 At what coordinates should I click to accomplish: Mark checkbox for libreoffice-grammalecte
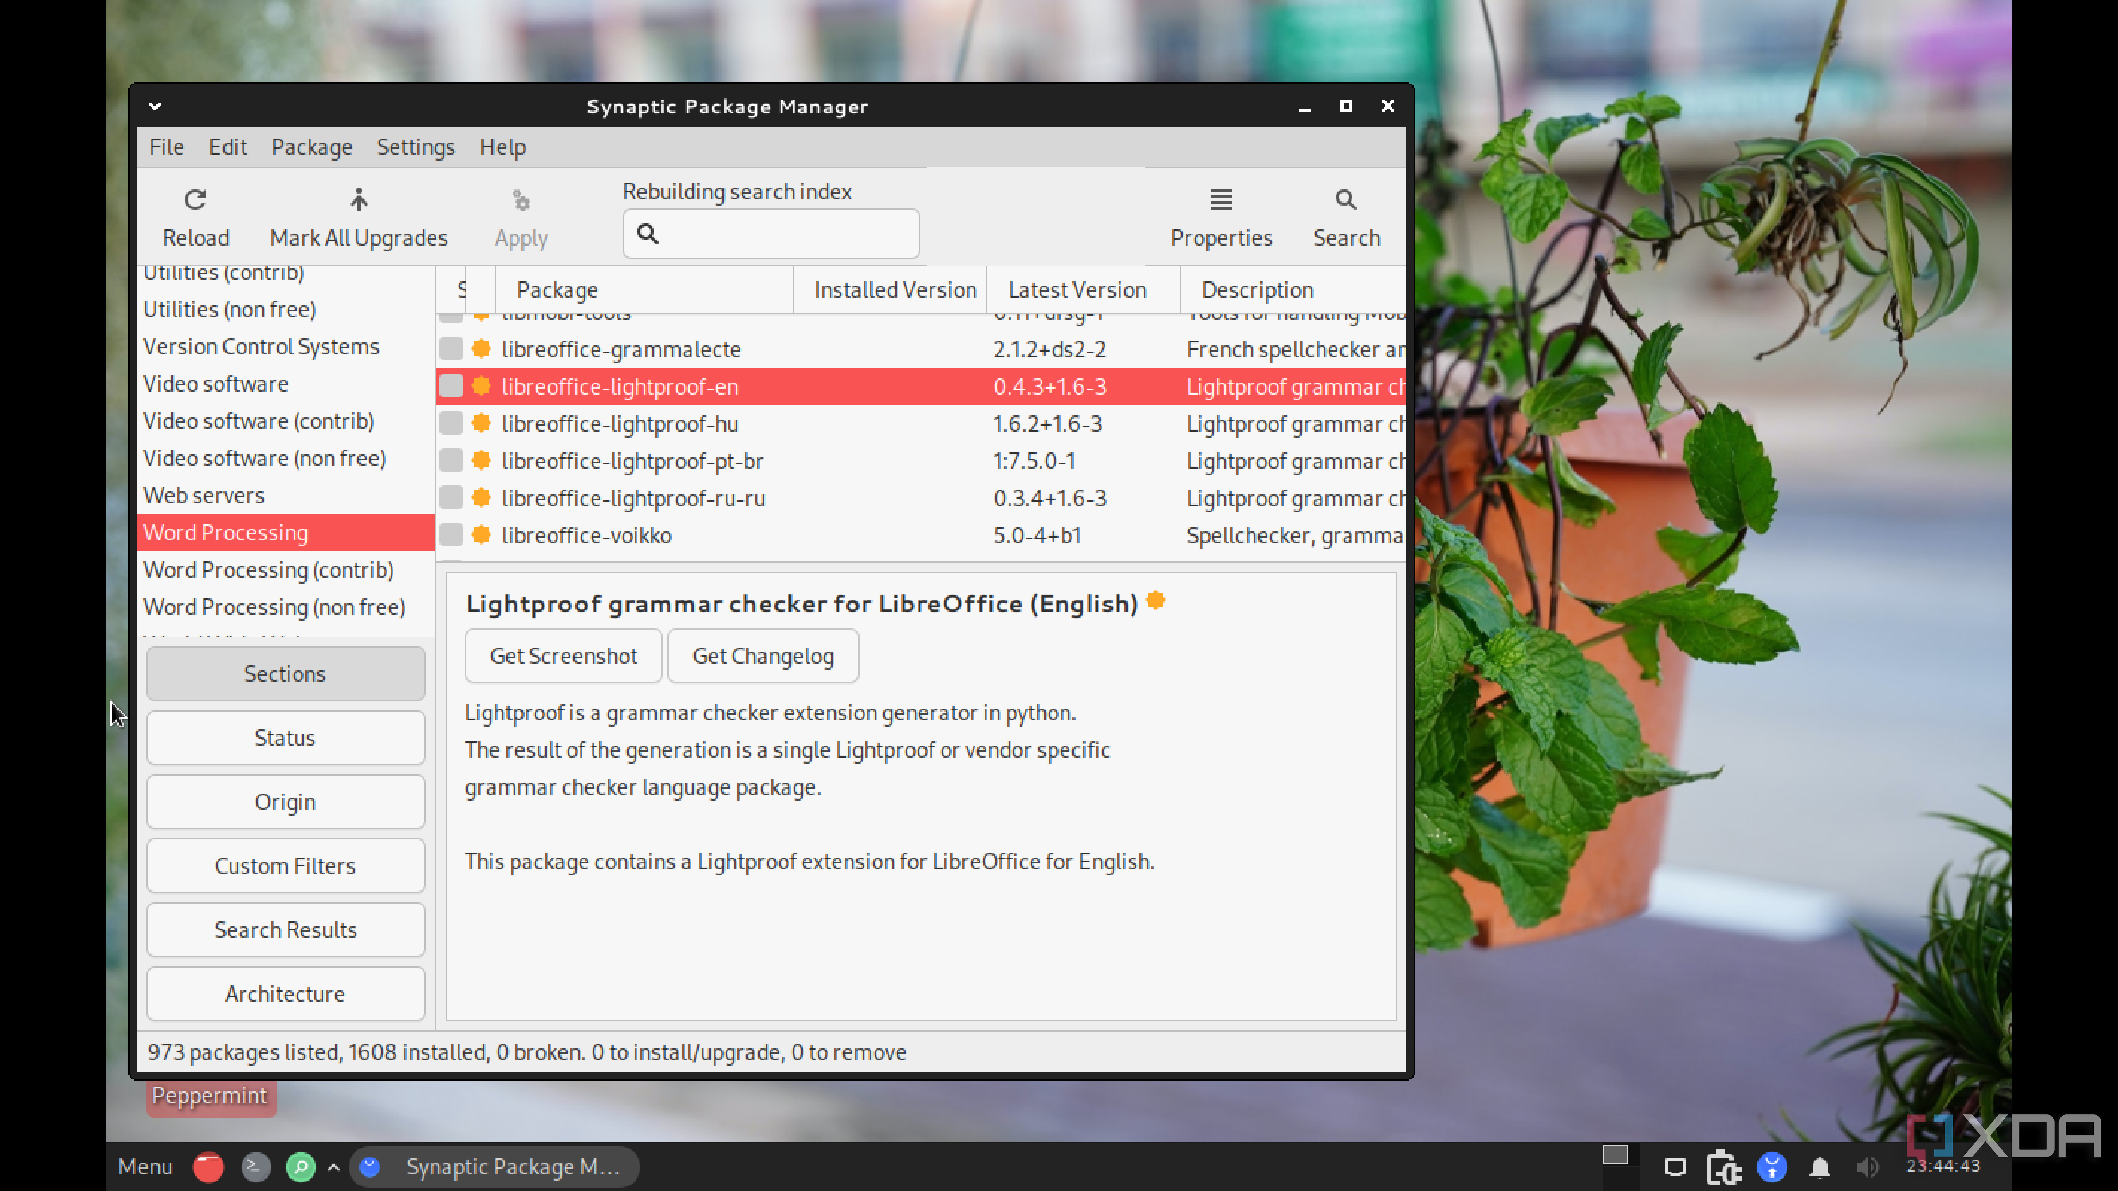[x=450, y=349]
